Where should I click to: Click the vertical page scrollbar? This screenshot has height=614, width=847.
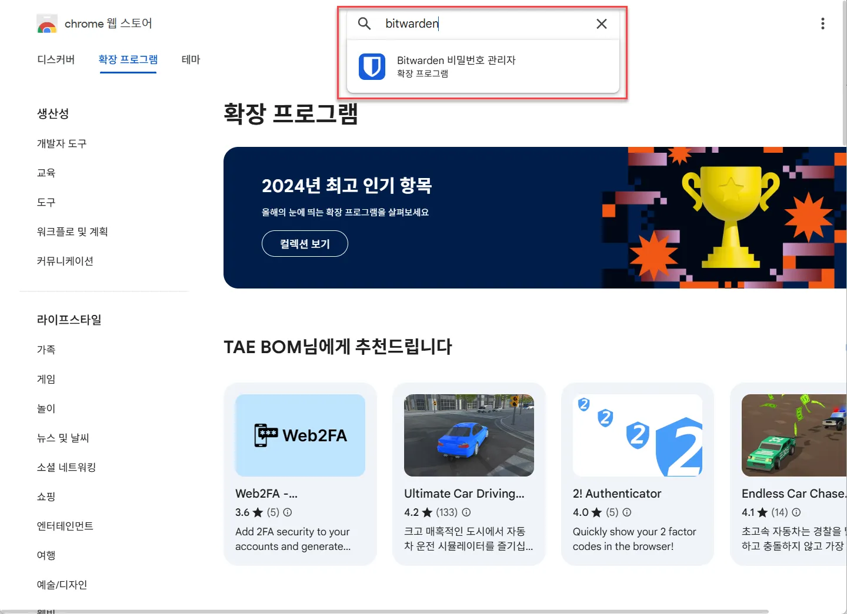coord(845,73)
